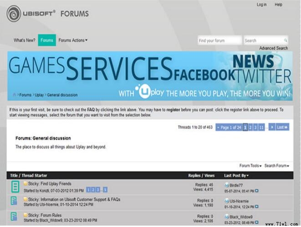Click the home icon in breadcrumb
Image resolution: width=301 pixels, height=227 pixels.
(x=14, y=95)
